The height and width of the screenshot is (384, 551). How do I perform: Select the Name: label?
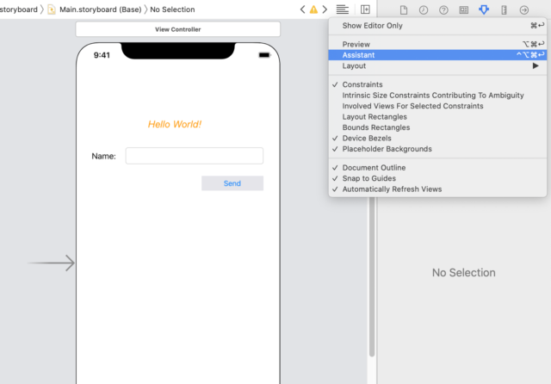click(103, 156)
